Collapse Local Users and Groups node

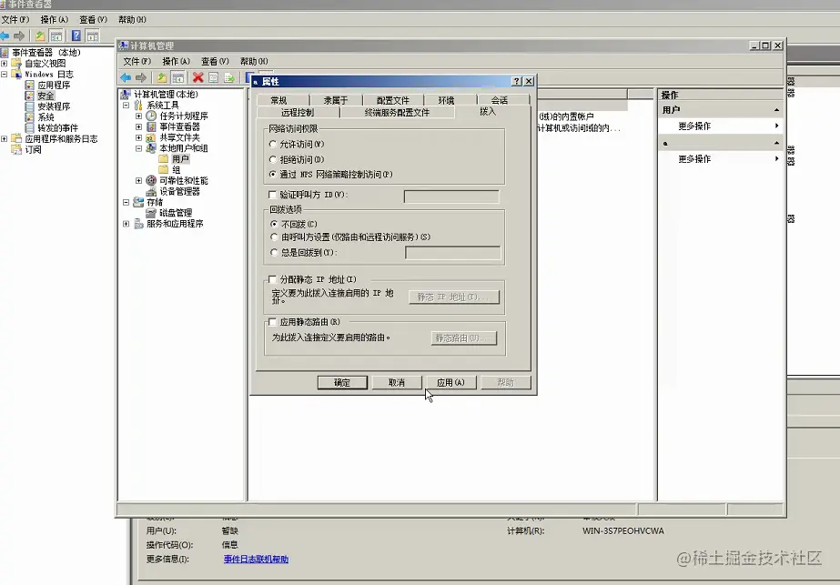(138, 148)
